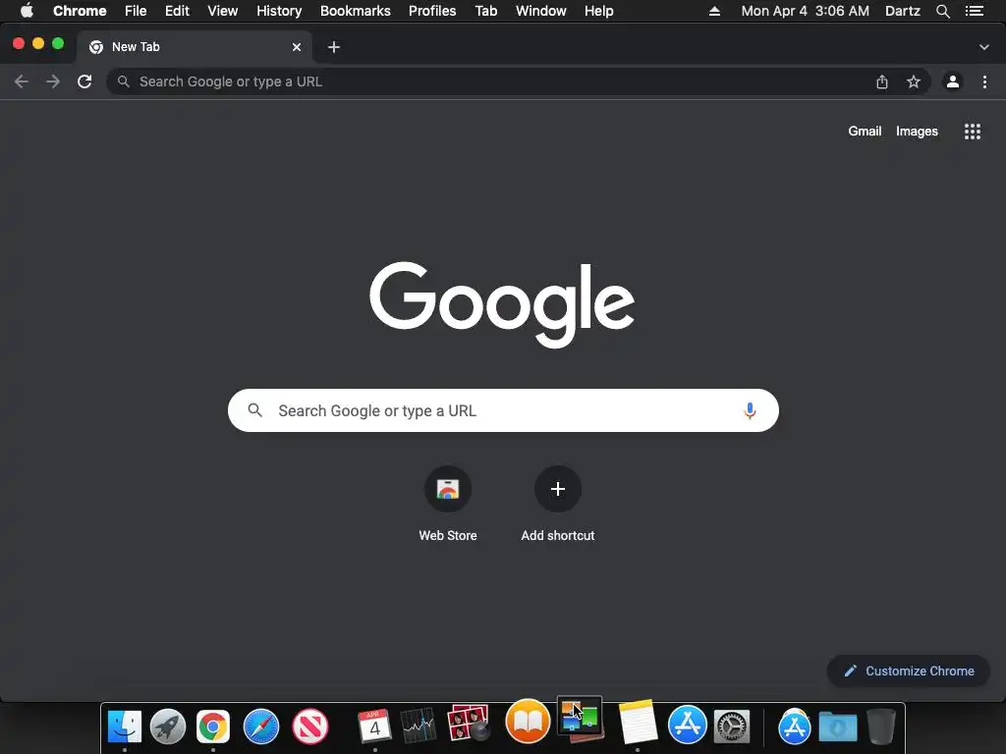
Task: Open Photo Booth in the dock
Action: click(469, 724)
